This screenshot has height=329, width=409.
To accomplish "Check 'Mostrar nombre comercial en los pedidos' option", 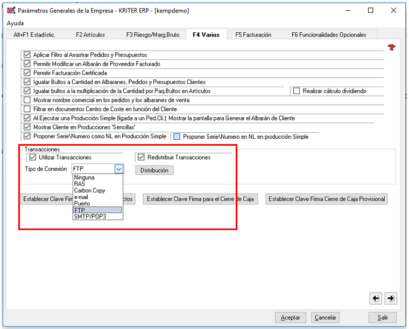I will (28, 100).
